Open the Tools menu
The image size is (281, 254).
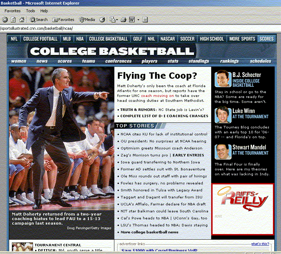[x=31, y=11]
